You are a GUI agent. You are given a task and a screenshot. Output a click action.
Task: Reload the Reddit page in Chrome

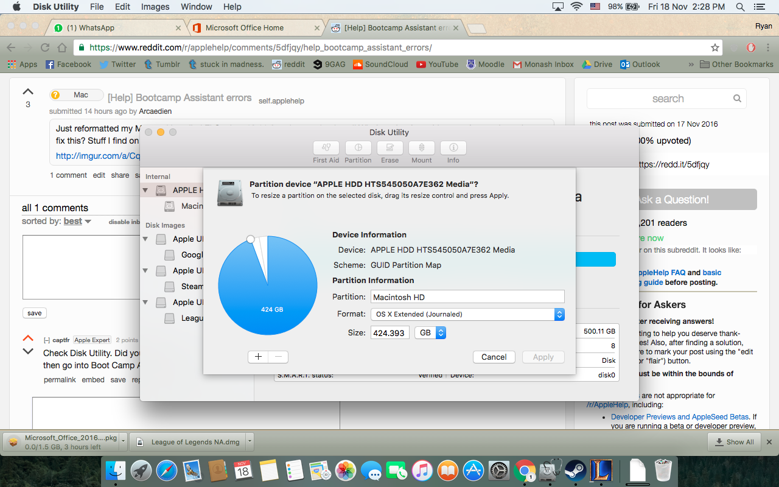point(44,47)
